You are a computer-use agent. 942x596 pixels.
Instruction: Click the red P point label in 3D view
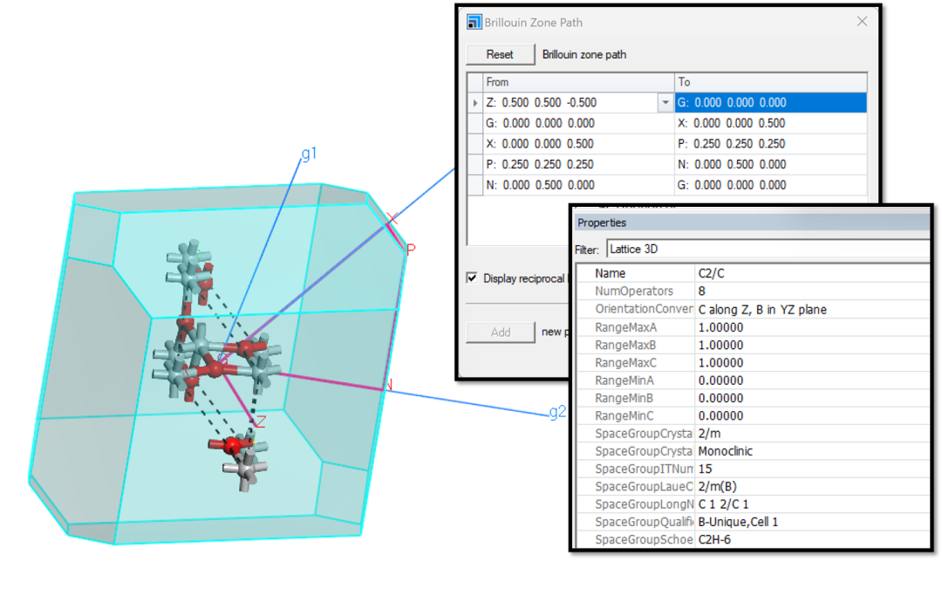click(x=411, y=250)
